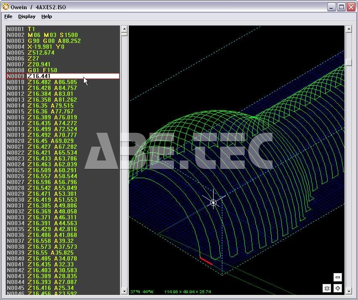Select line N0040 Z16.485 A34.078
358x300 pixels.
(63, 258)
